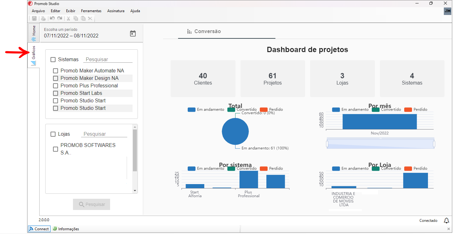Open the Arquivo menu
Screen dimensions: 456x234
click(38, 11)
